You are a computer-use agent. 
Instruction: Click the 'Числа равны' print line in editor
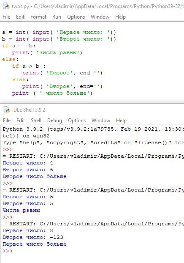click(x=47, y=53)
